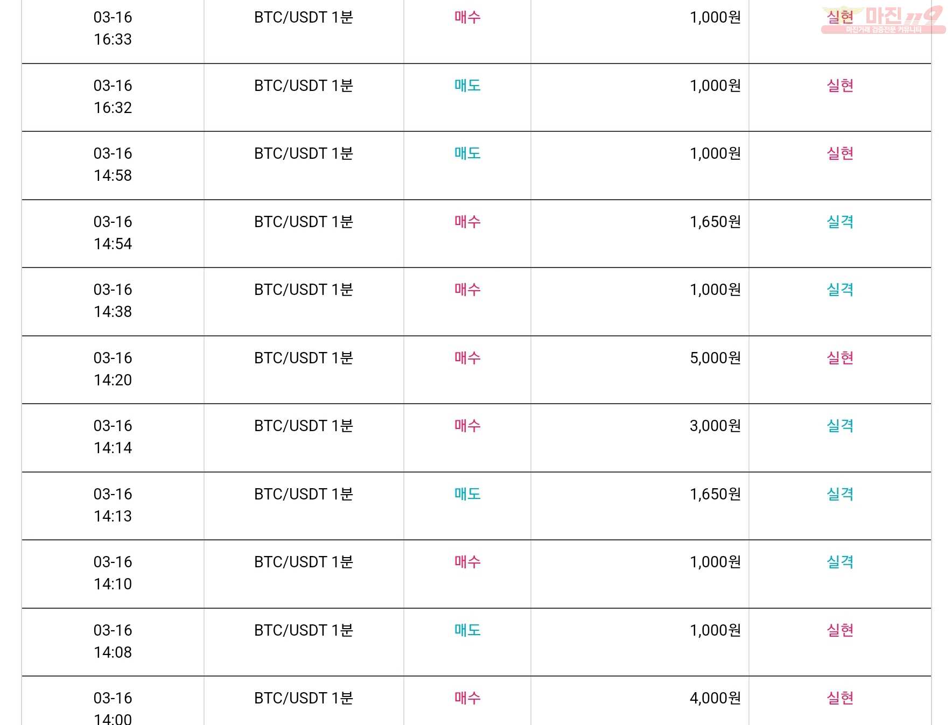The width and height of the screenshot is (952, 725).
Task: Select BTC/USDT 1분 entry at 14:10
Action: (304, 562)
